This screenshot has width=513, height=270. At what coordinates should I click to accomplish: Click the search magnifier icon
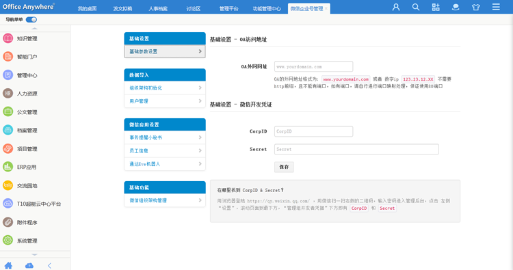click(x=416, y=7)
